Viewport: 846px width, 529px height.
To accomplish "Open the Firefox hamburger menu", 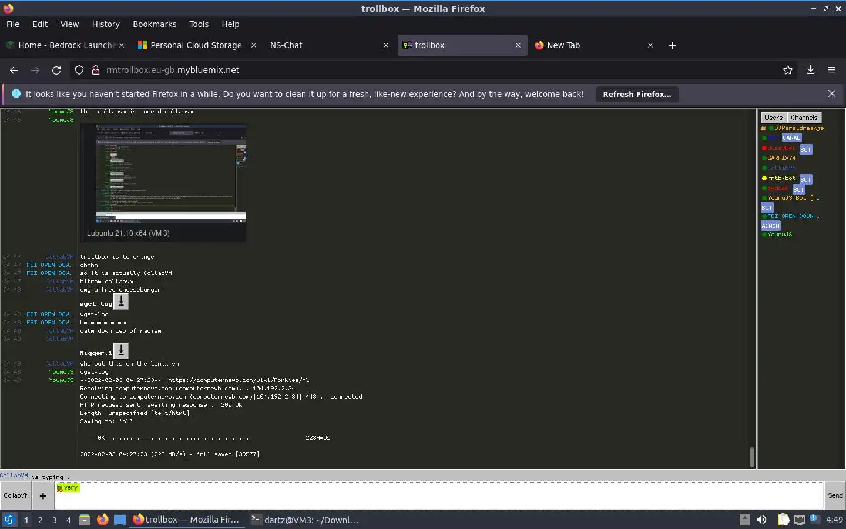I will (832, 70).
